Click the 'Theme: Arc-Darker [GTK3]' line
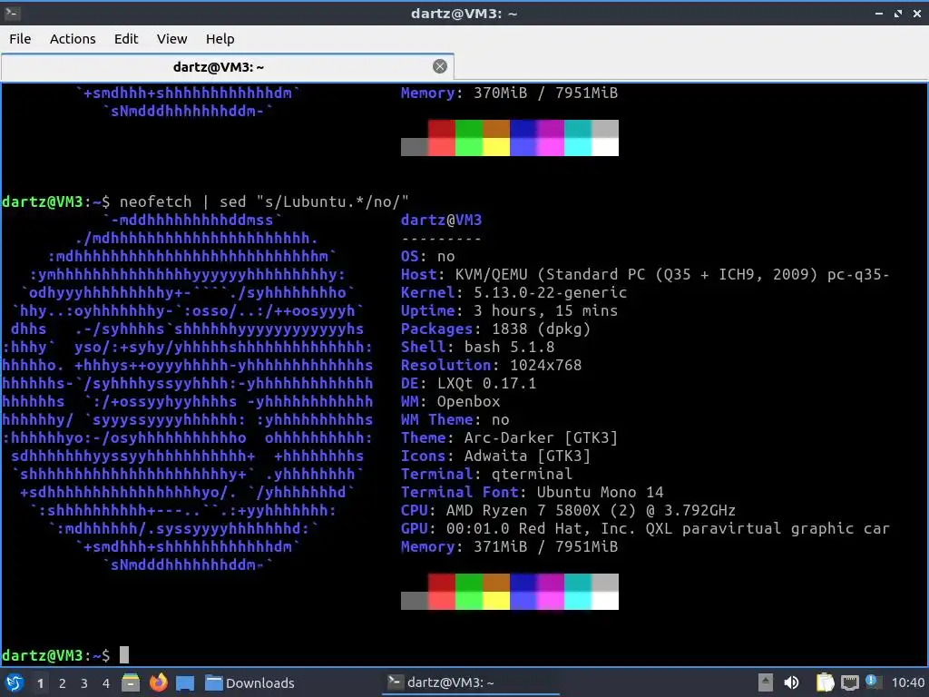 pos(509,438)
